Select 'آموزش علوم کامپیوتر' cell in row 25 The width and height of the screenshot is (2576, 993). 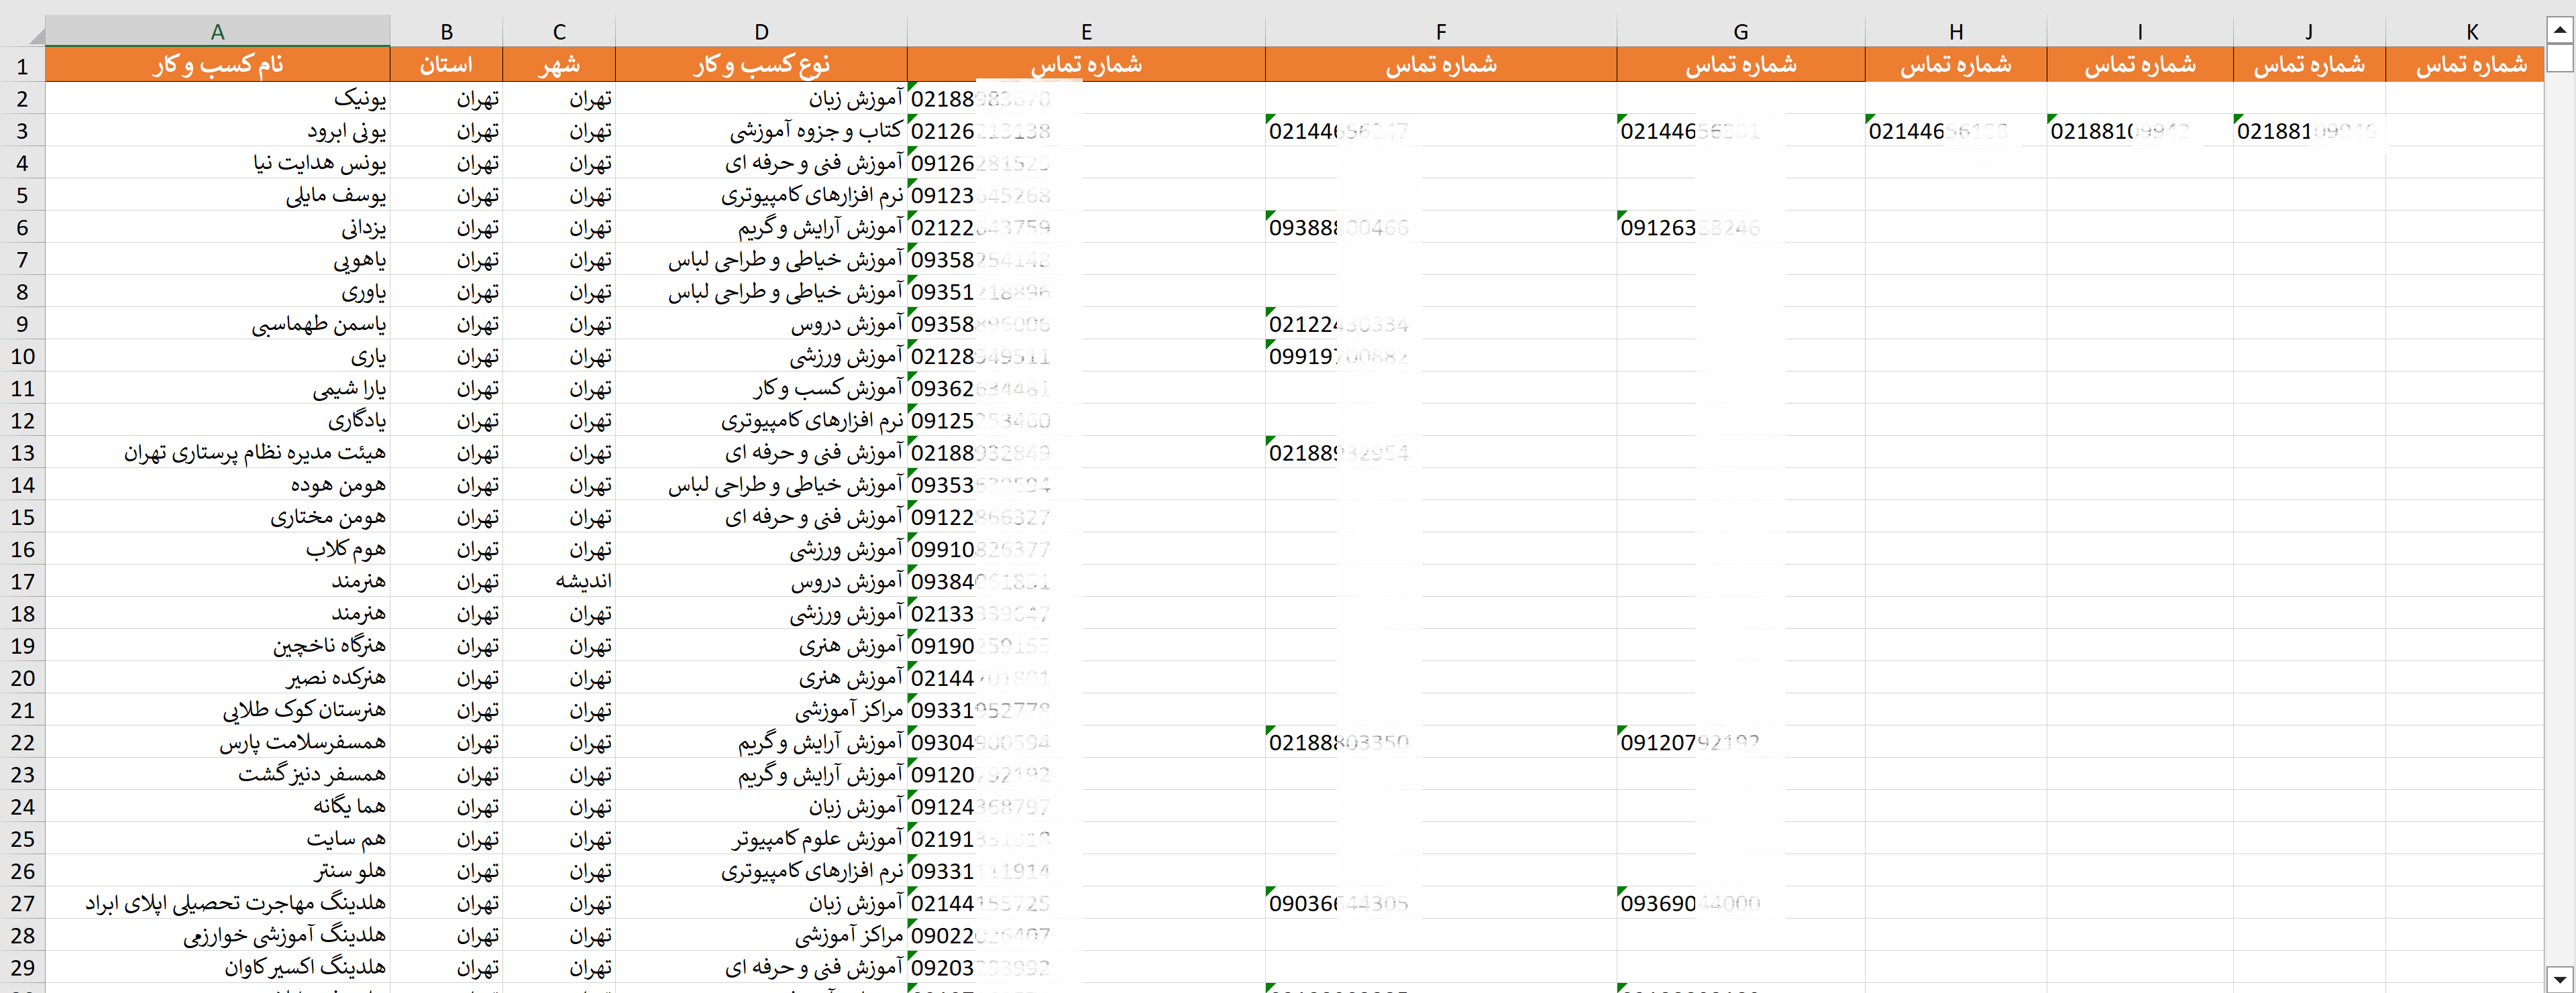point(761,838)
